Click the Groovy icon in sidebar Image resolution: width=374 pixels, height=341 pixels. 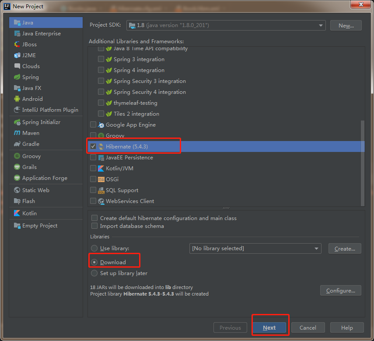pyautogui.click(x=17, y=156)
